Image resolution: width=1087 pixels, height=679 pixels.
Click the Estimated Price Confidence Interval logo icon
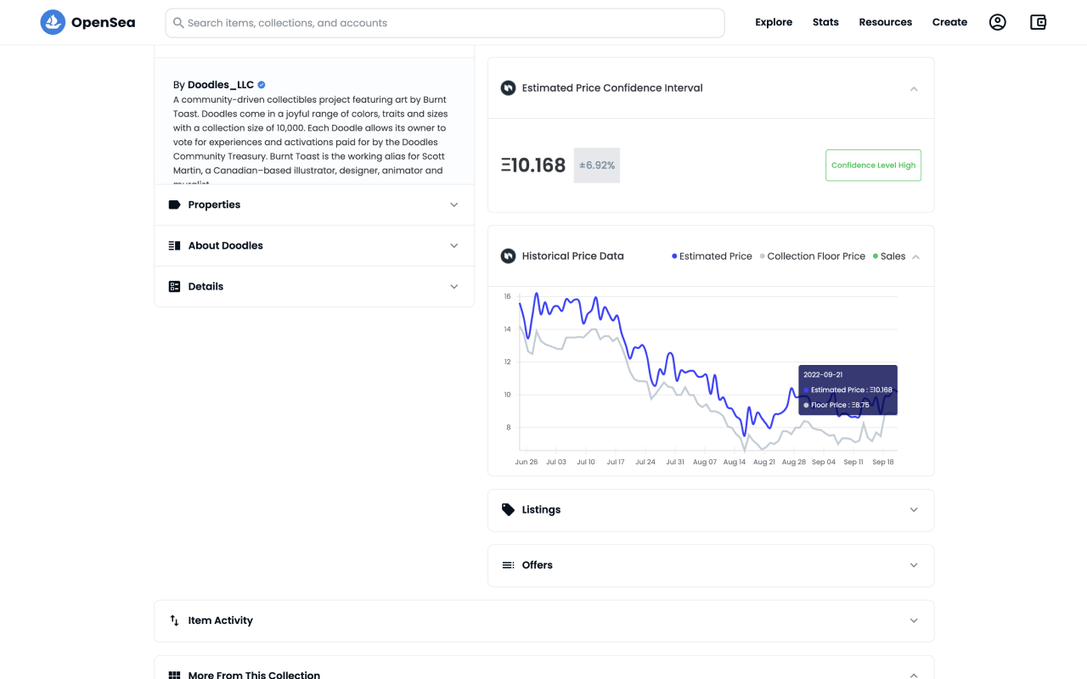508,87
